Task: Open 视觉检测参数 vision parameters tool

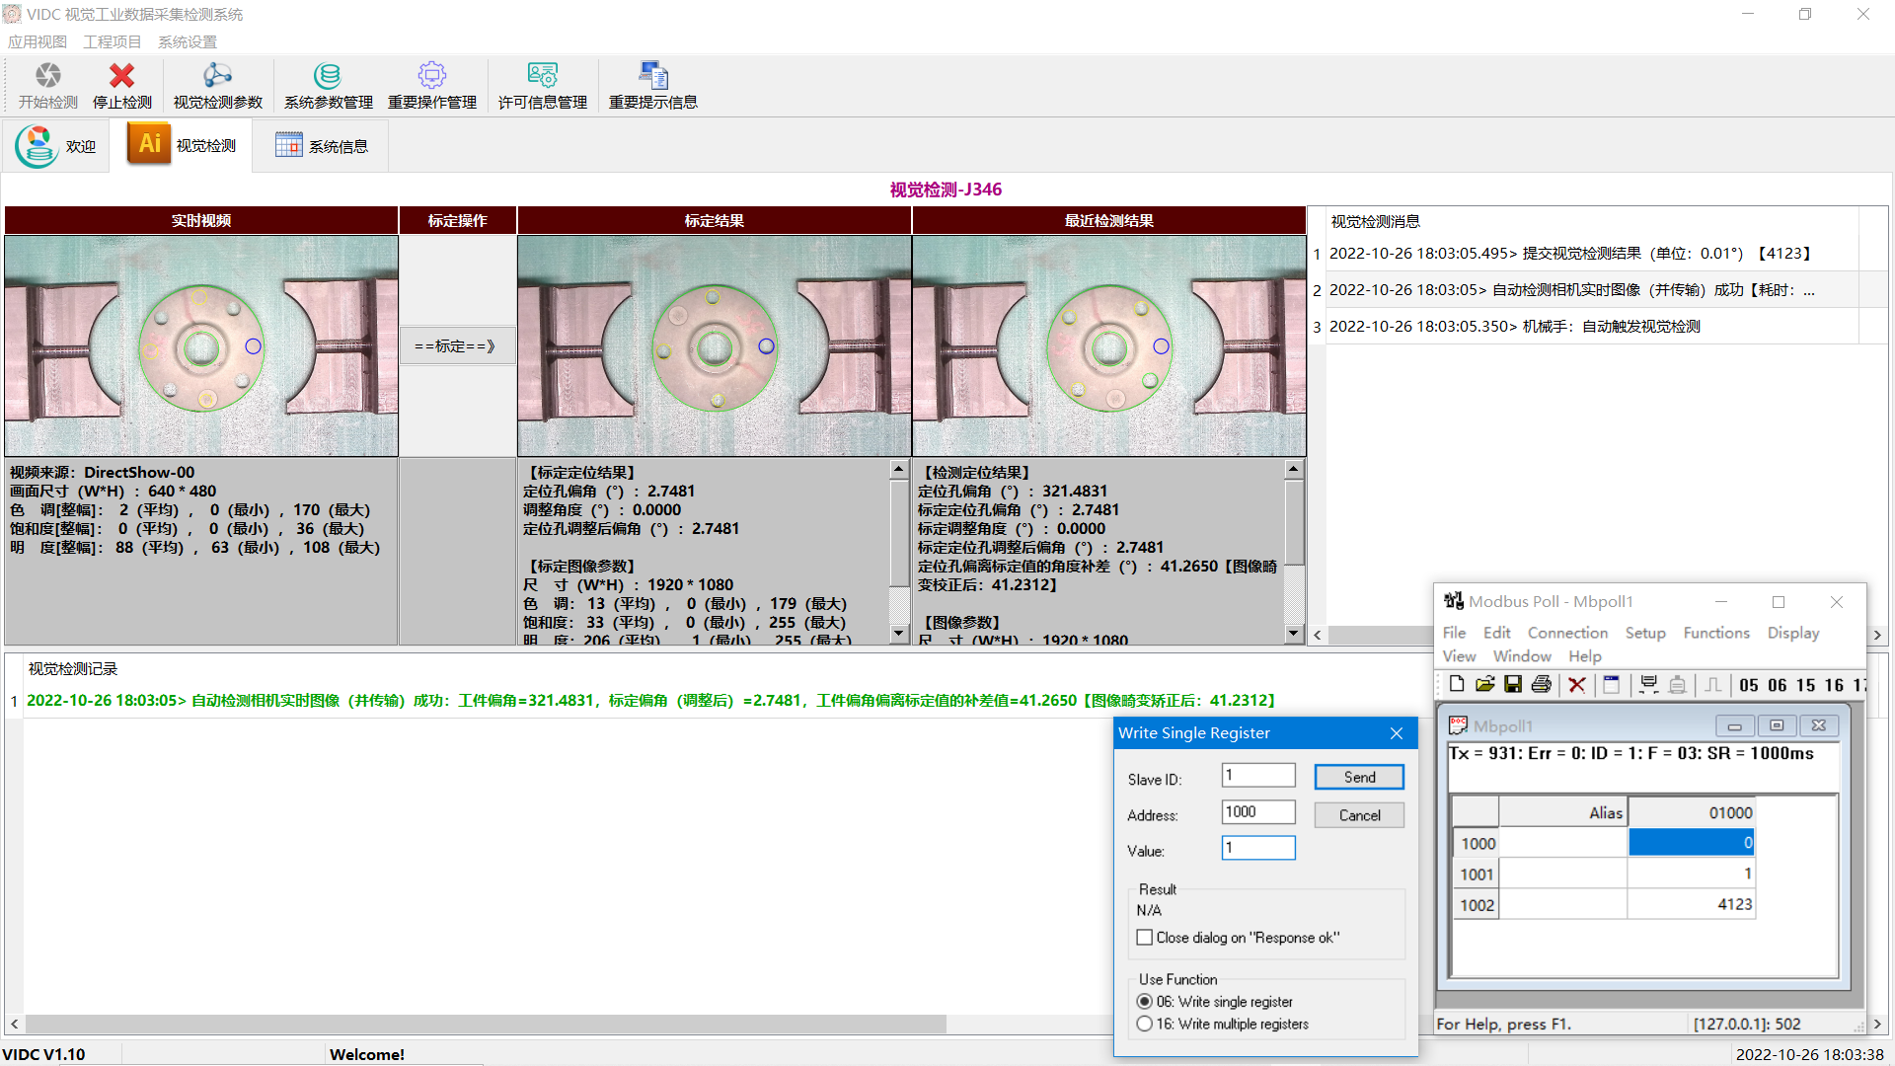Action: (x=218, y=86)
